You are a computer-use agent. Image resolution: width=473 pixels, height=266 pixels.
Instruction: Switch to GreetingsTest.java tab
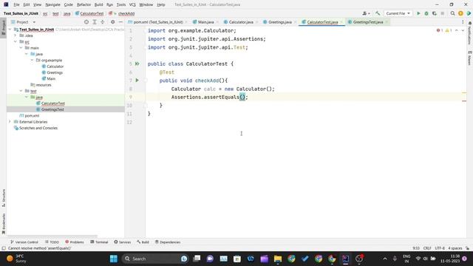click(x=368, y=22)
